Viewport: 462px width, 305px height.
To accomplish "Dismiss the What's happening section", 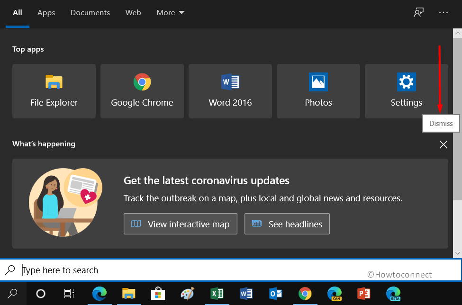I will (444, 144).
